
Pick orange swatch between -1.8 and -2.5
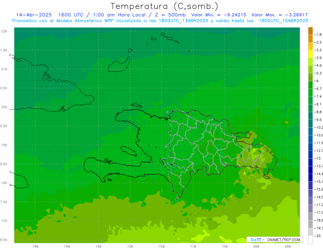pos(310,38)
